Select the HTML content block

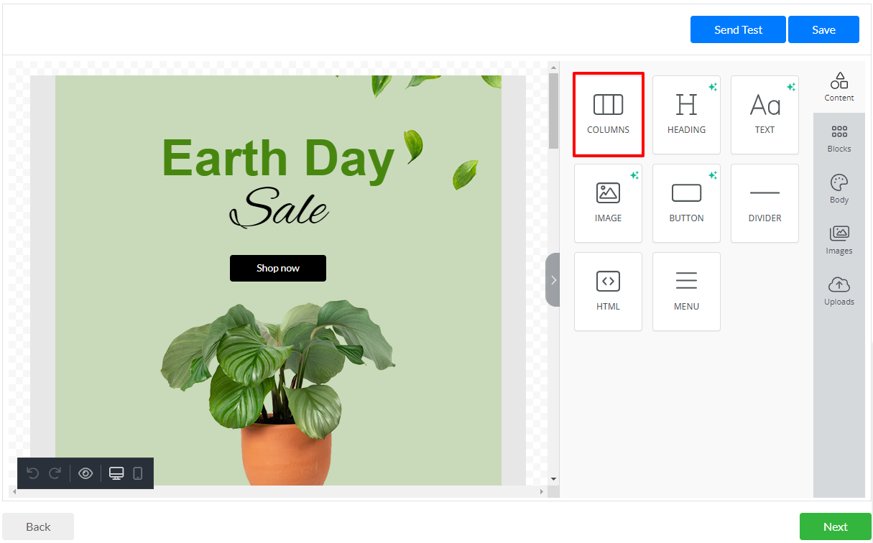[608, 292]
